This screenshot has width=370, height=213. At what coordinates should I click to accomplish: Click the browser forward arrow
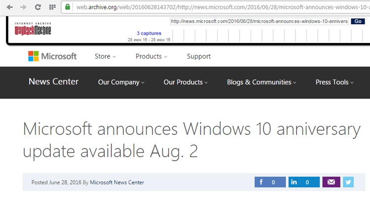coord(23,7)
